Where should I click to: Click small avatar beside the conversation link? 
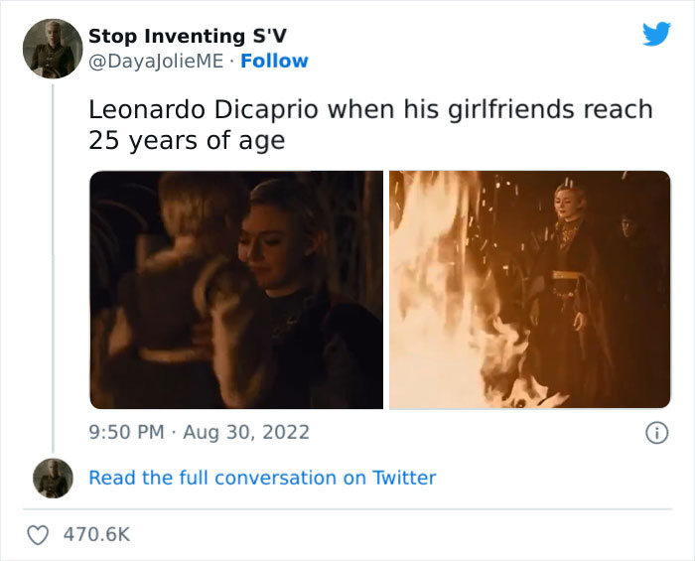[53, 478]
